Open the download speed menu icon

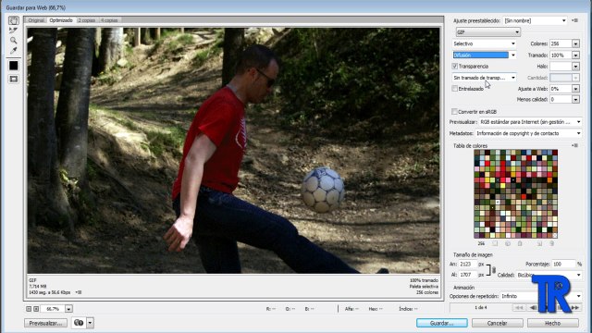click(x=78, y=292)
